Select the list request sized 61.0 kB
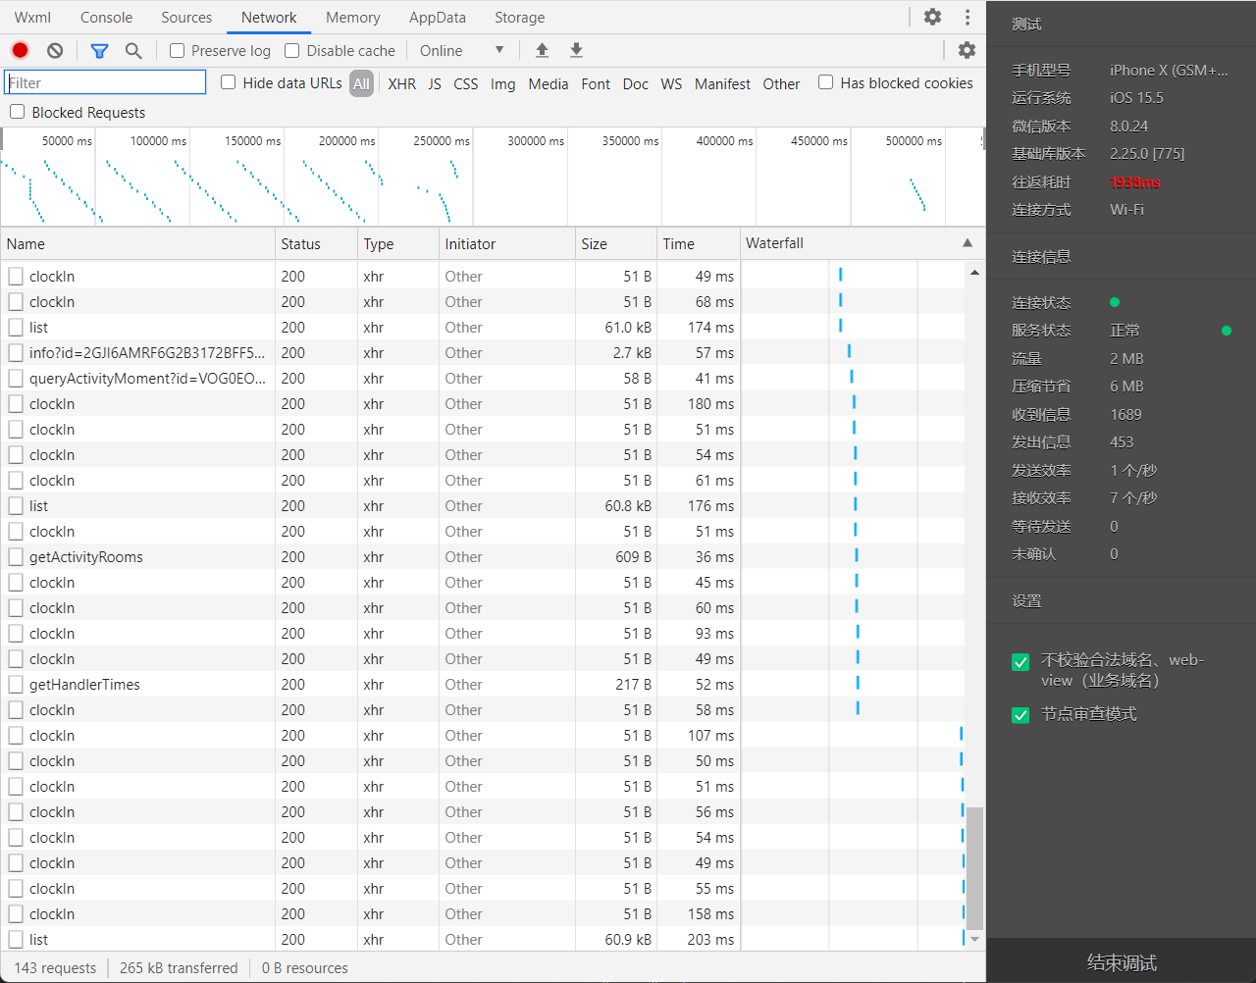1256x983 pixels. (x=482, y=328)
